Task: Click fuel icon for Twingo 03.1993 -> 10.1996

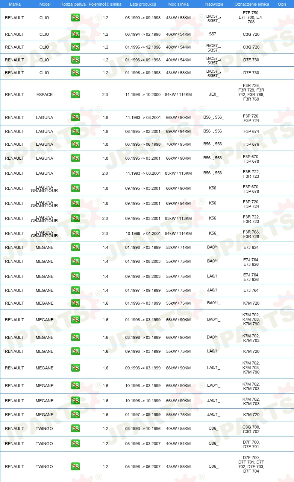Action: click(x=75, y=429)
